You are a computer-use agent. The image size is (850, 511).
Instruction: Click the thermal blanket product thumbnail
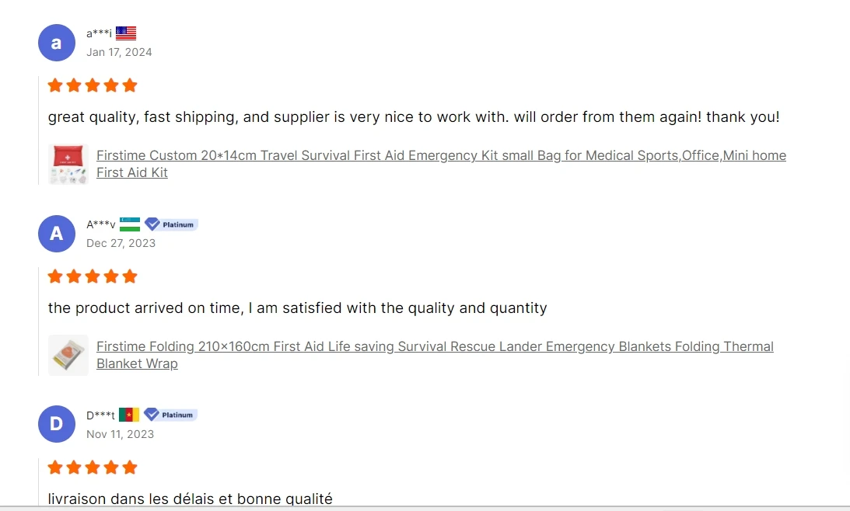pos(68,355)
